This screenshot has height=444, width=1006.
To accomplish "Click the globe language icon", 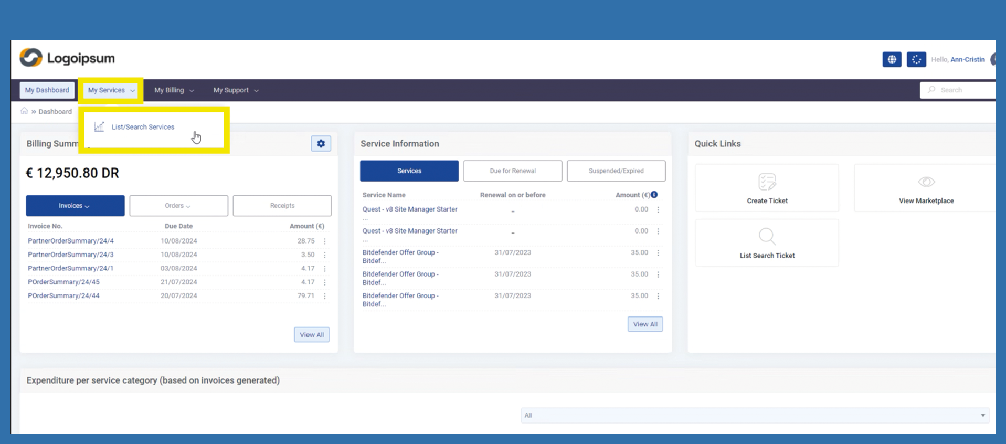I will click(x=892, y=59).
